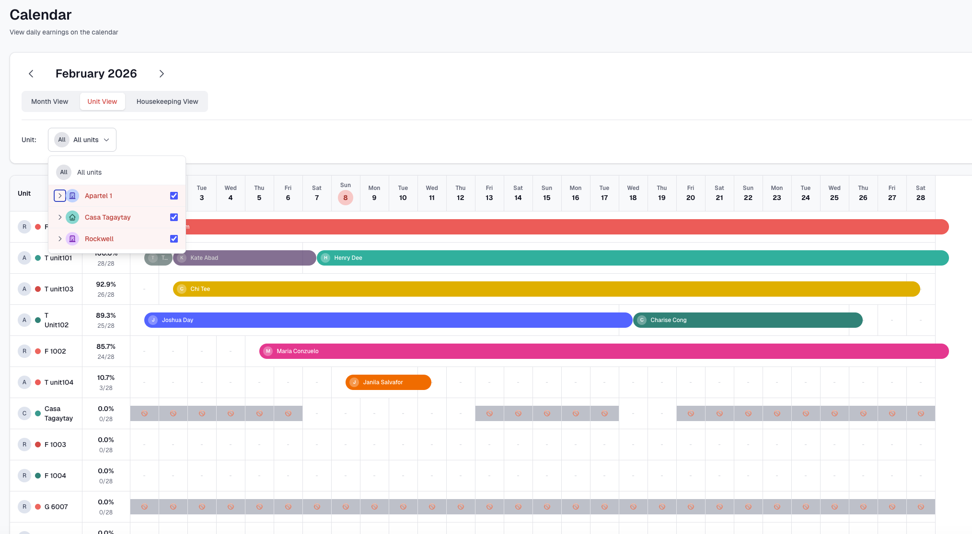The height and width of the screenshot is (534, 972).
Task: Open the Housekeeping View tab
Action: [166, 101]
